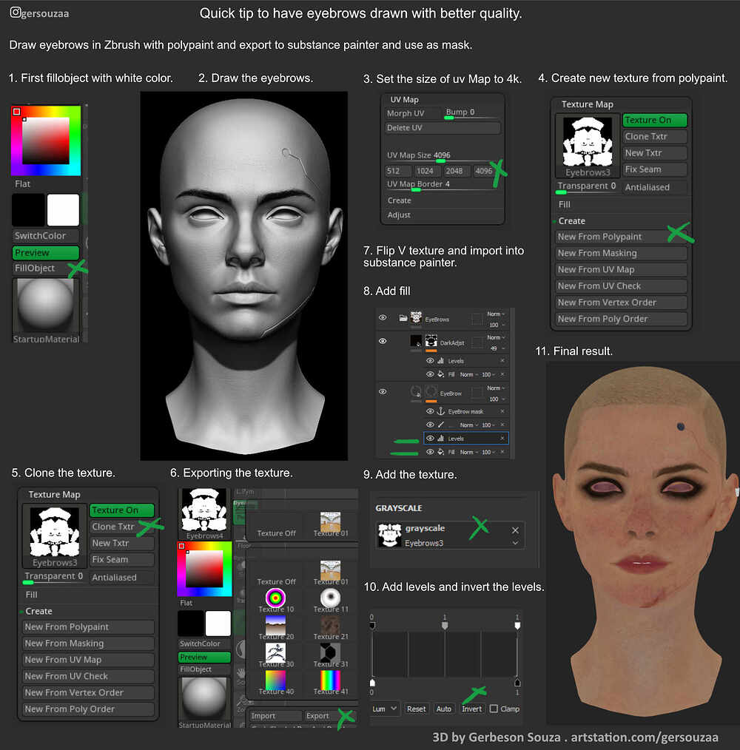Toggle Texture On in step 4 panel
The width and height of the screenshot is (740, 750).
click(x=655, y=120)
